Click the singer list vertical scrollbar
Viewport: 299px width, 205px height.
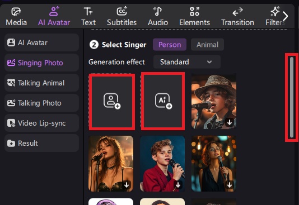[292, 97]
